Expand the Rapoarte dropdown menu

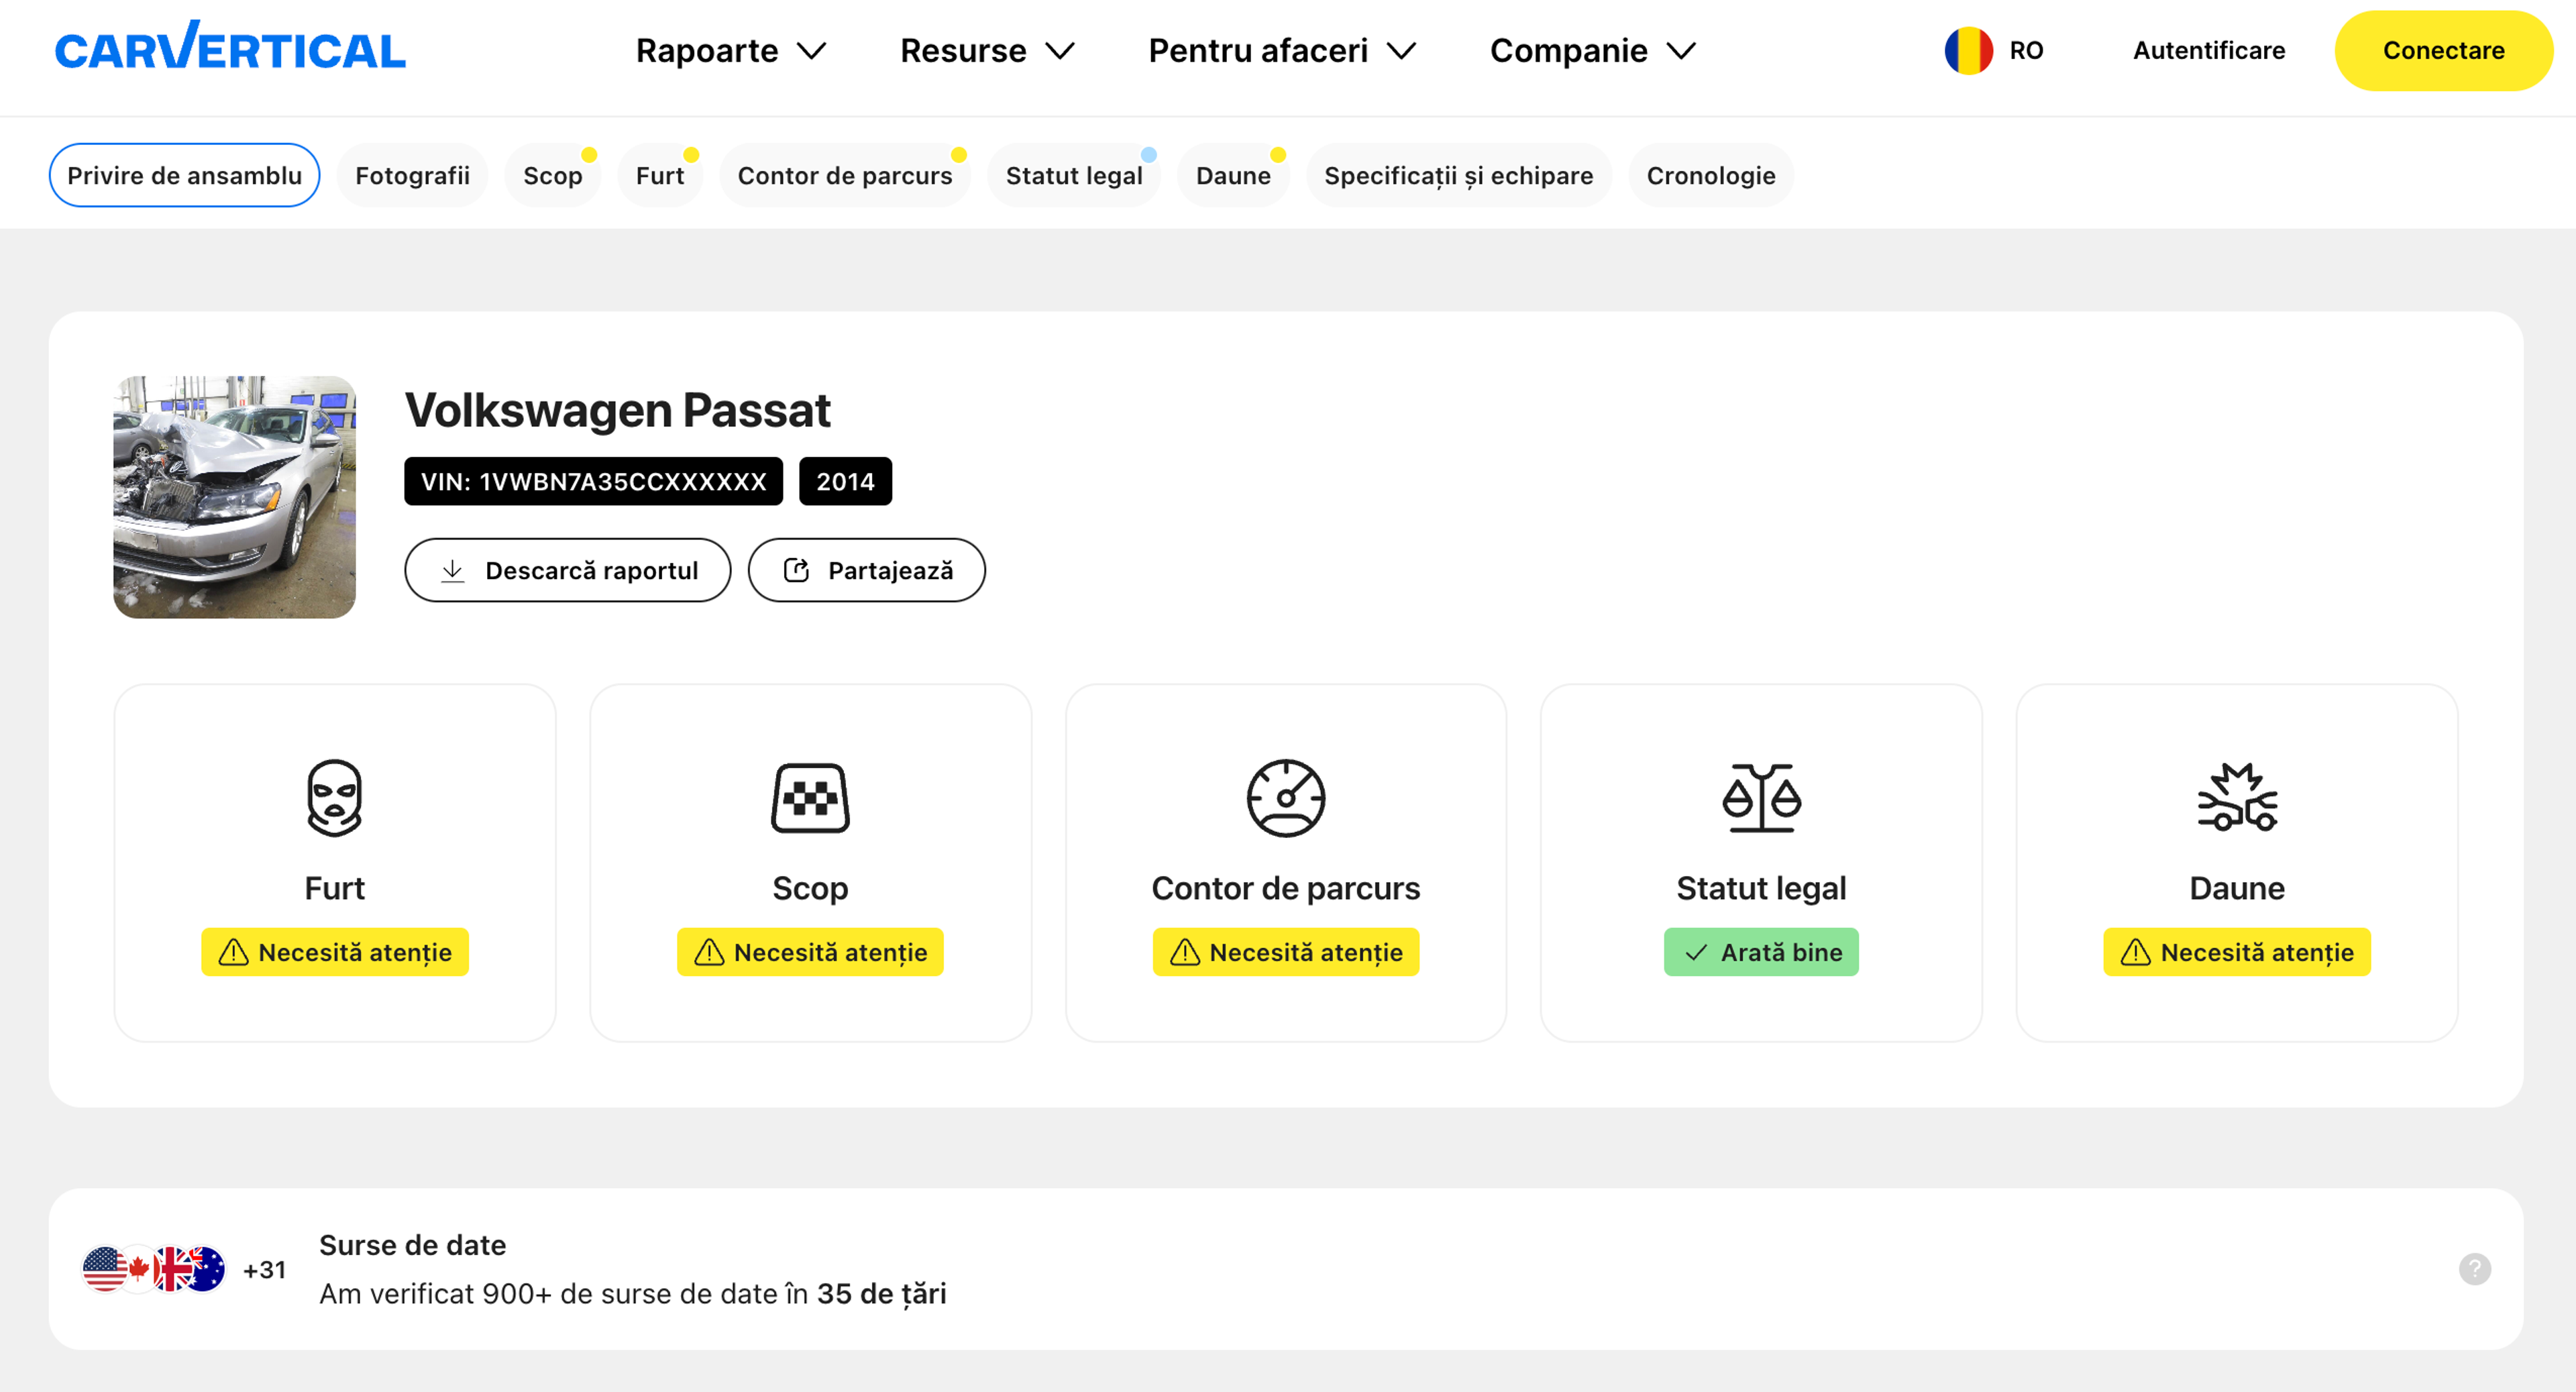pos(731,51)
